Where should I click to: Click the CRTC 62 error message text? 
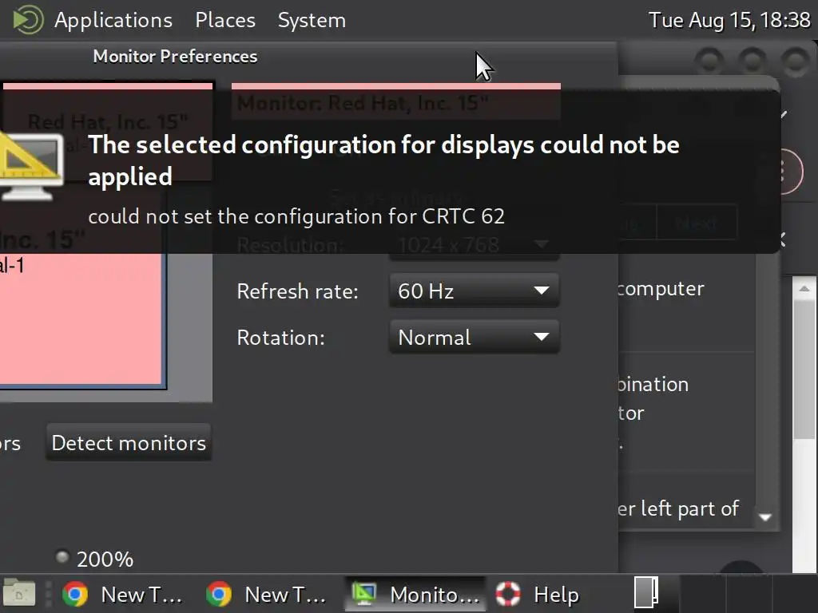point(296,216)
